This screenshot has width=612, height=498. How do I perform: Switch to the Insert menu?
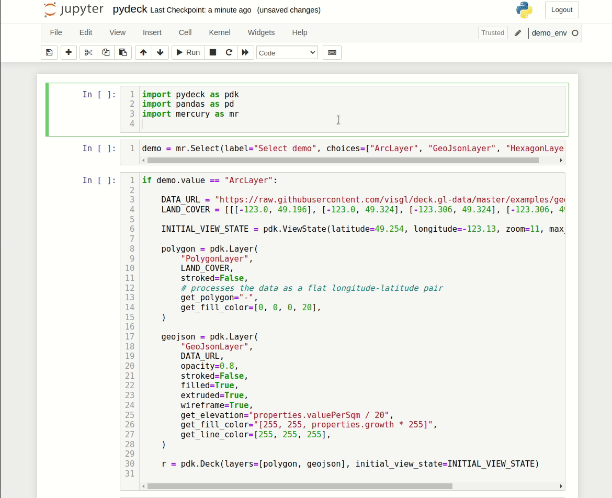pyautogui.click(x=152, y=32)
